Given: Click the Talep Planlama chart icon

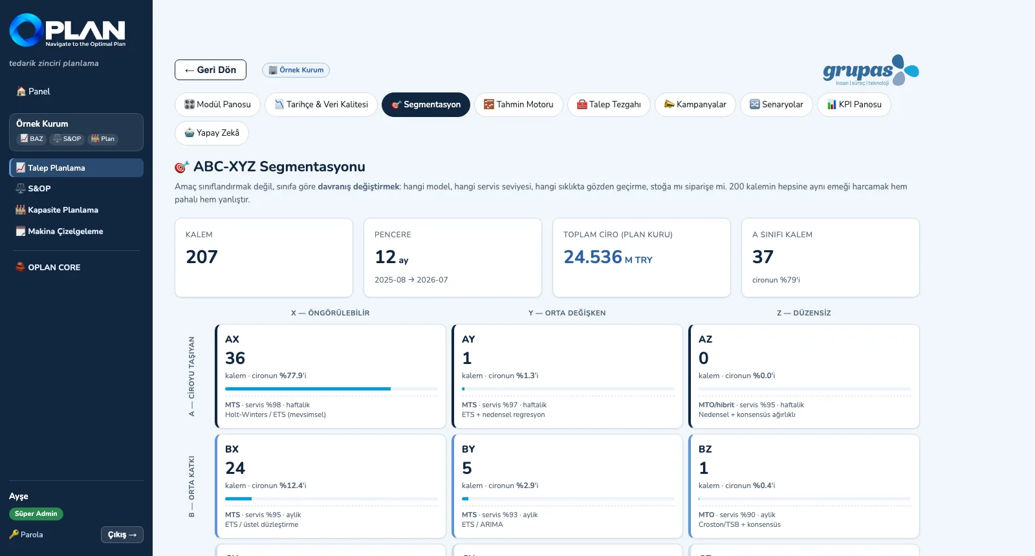Looking at the screenshot, I should [21, 167].
